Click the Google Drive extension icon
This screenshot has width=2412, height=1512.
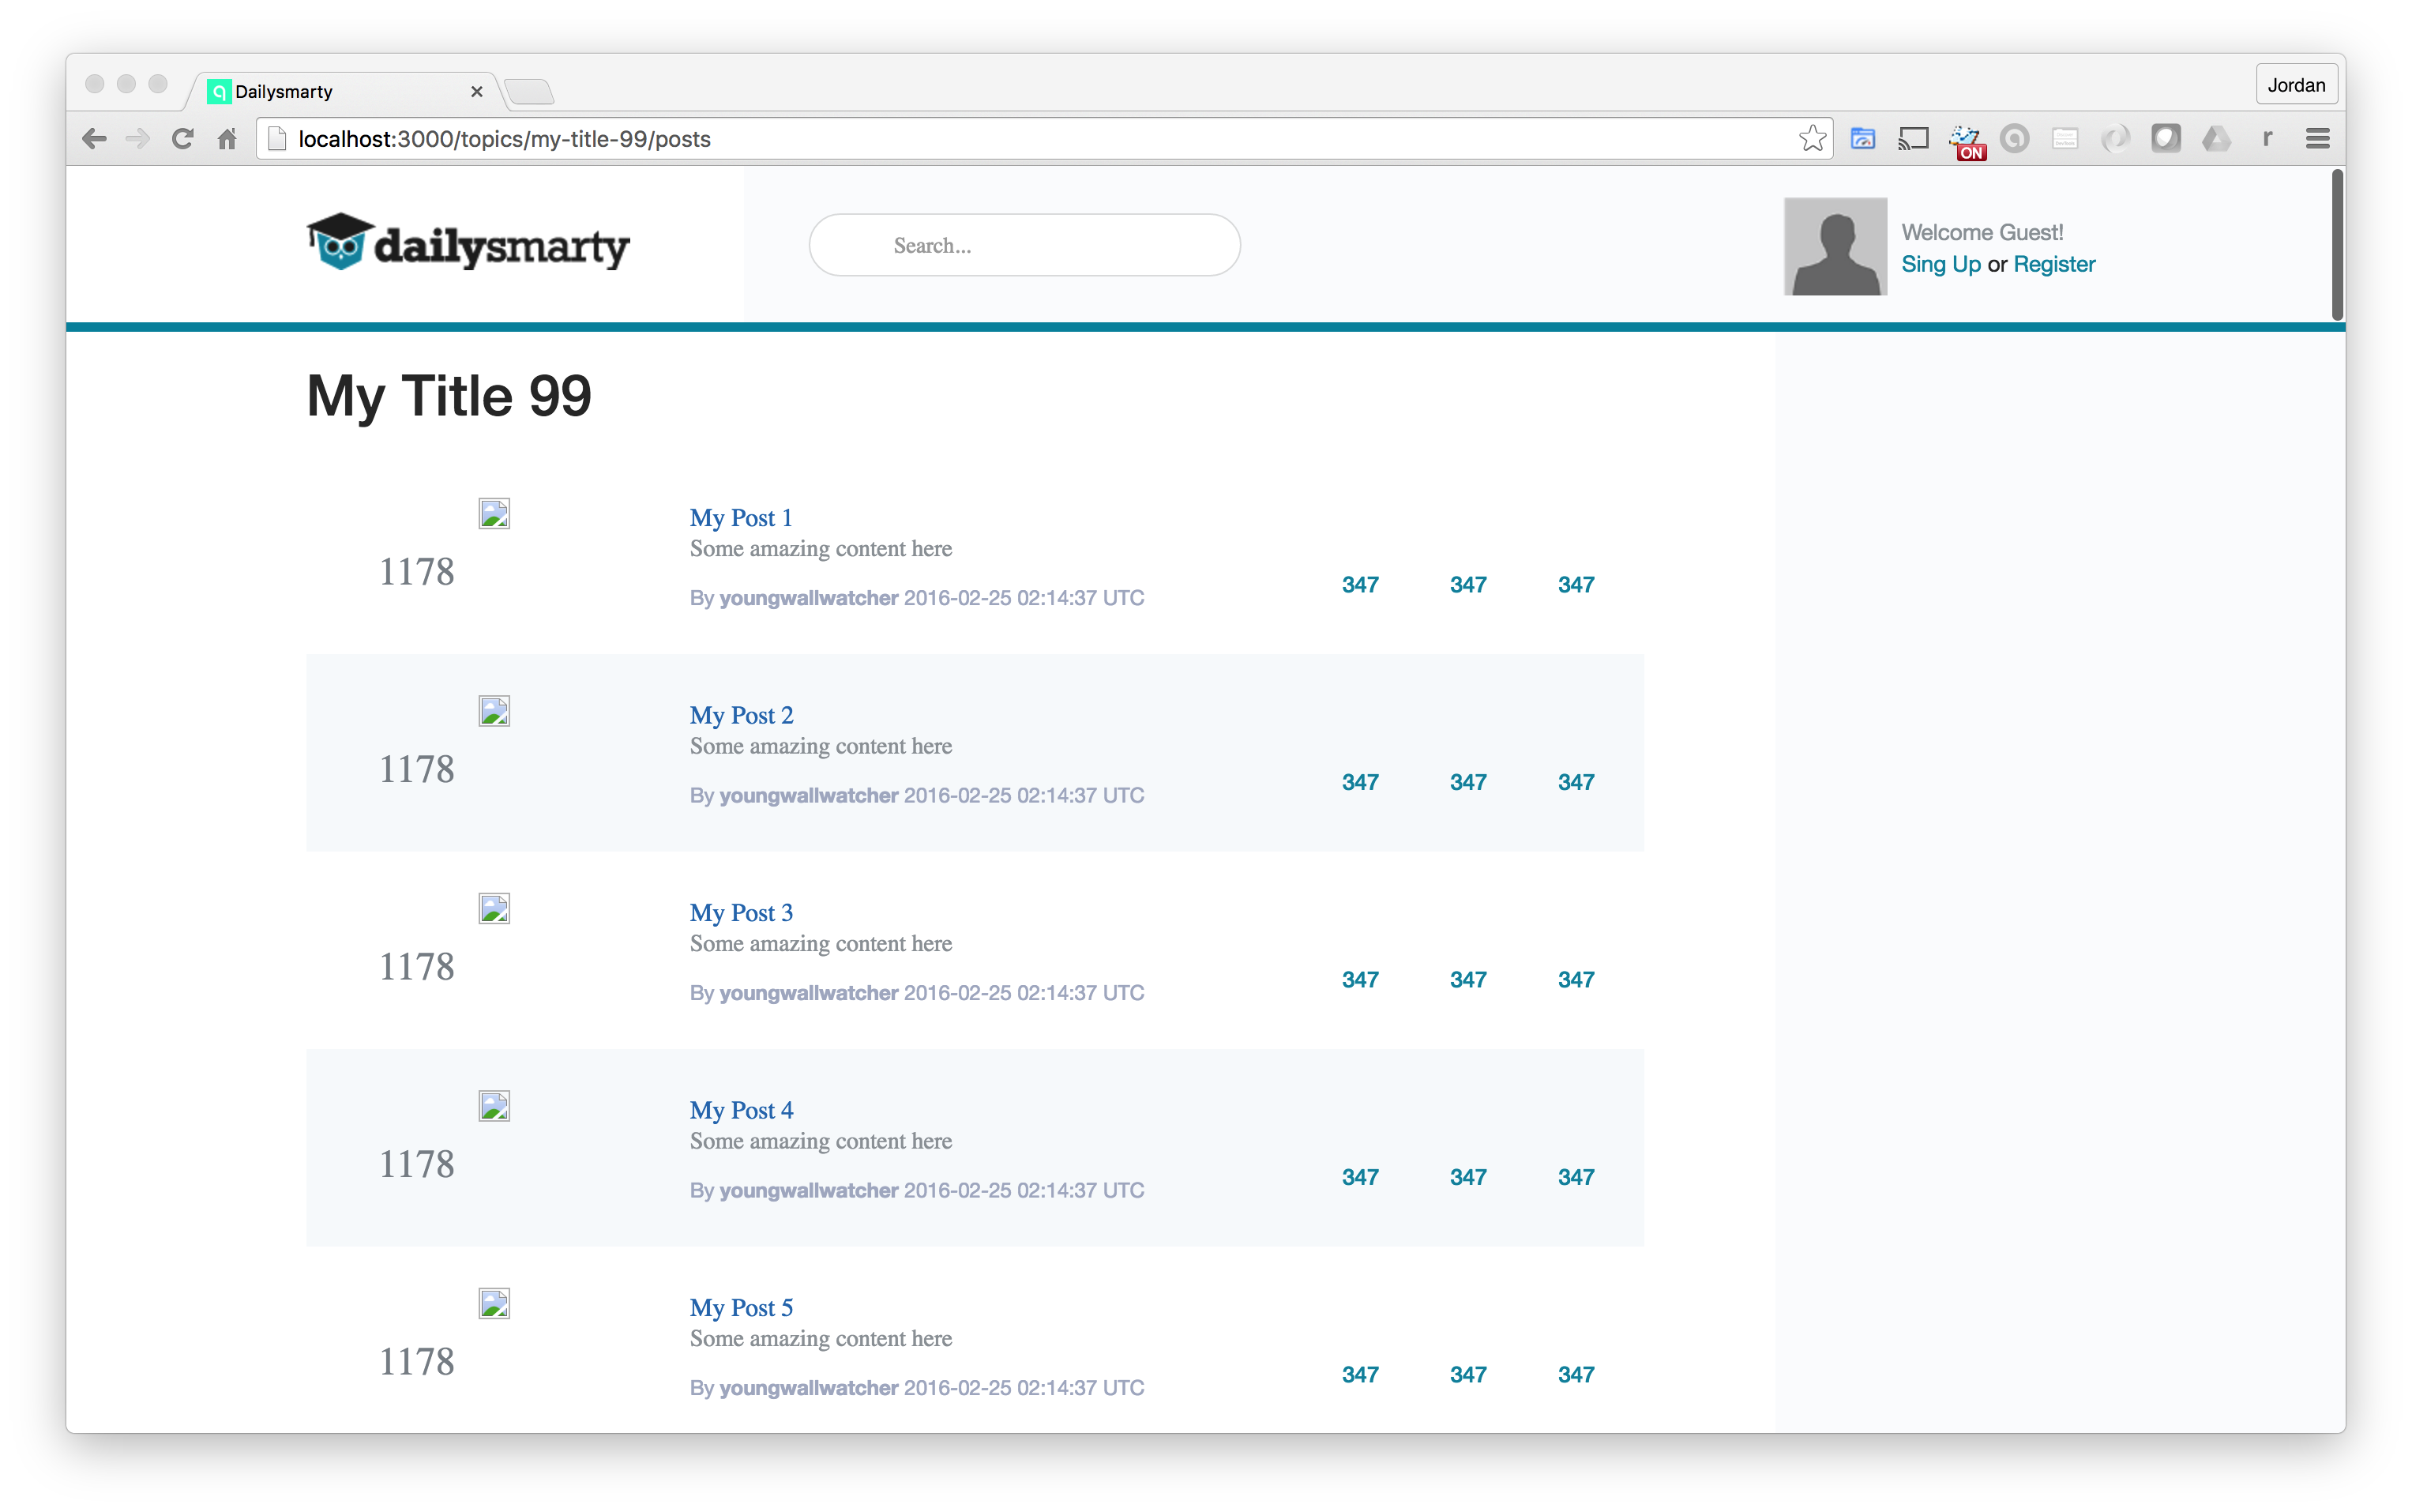[x=2215, y=139]
